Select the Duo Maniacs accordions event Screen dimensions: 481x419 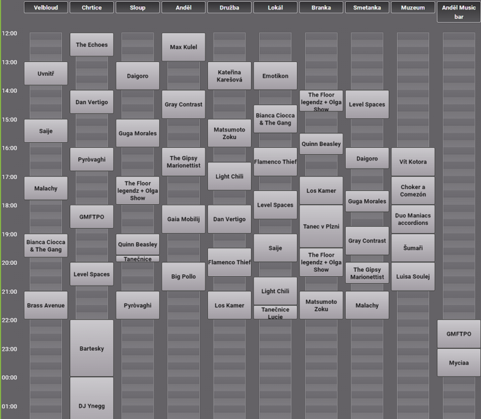coord(413,219)
